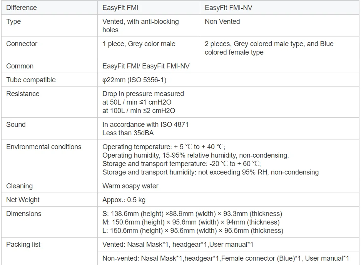Select the "EasyFit FMI-NV" column header
Viewport: 361px width, 266px height.
click(x=229, y=8)
